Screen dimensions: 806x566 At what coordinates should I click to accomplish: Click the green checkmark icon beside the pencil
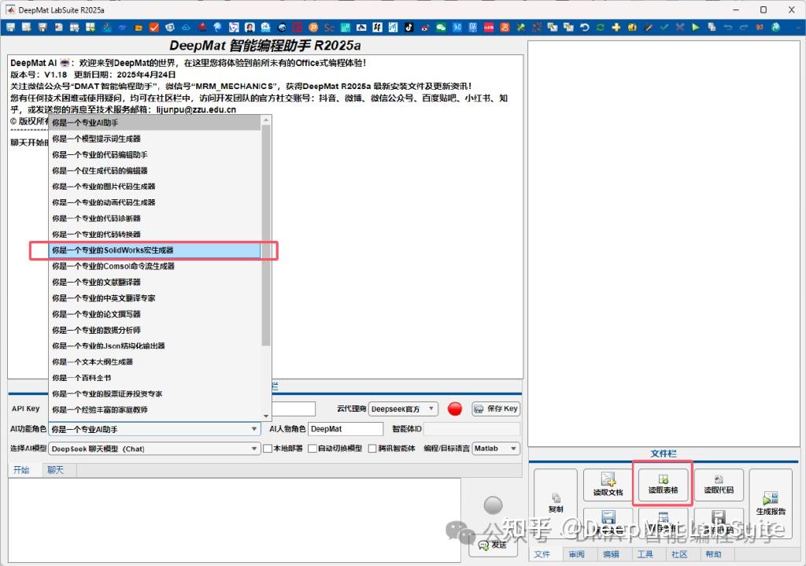coord(664,28)
